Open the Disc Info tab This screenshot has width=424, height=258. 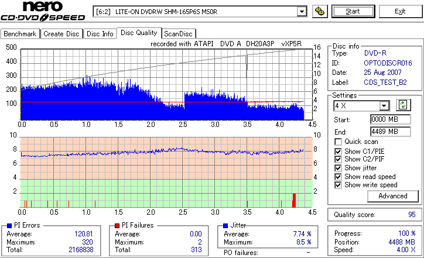100,34
